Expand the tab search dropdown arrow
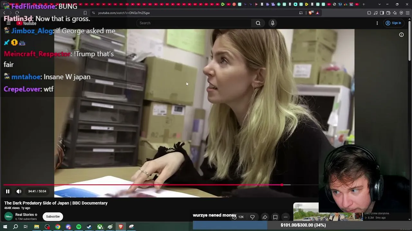This screenshot has height=231, width=412. point(379,4)
